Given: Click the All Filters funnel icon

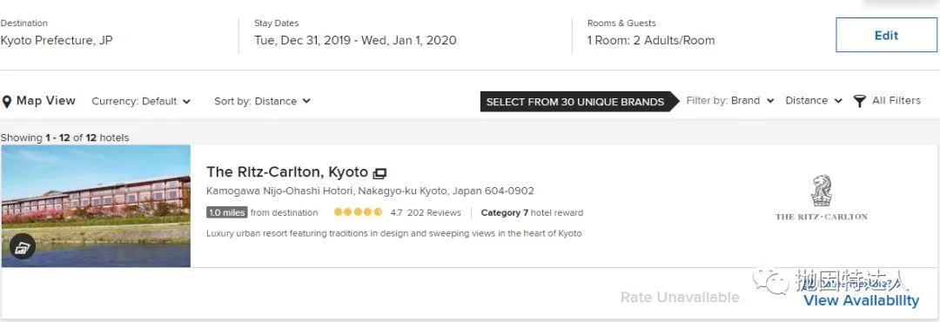Looking at the screenshot, I should 860,101.
